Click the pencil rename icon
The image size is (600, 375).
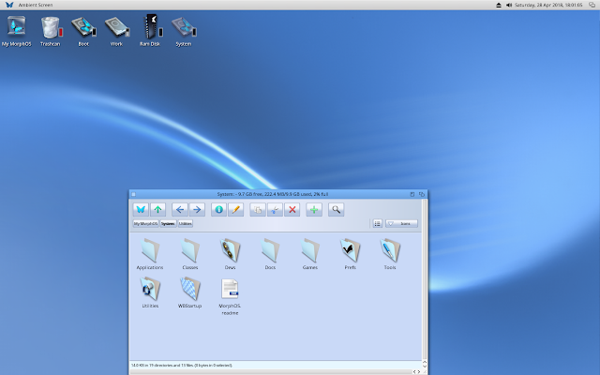(x=236, y=209)
